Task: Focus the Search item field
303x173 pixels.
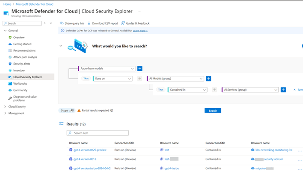Action: pyautogui.click(x=98, y=133)
